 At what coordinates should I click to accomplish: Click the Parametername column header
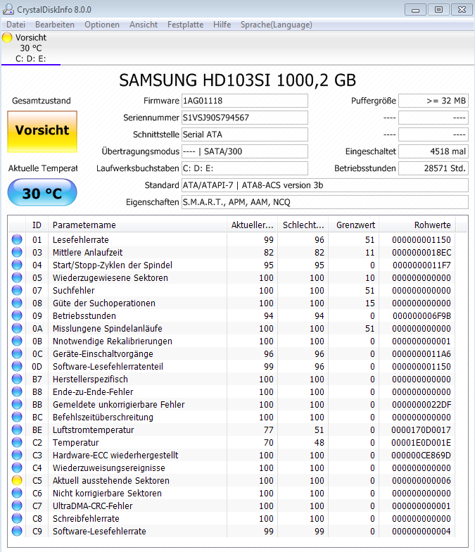pos(137,225)
